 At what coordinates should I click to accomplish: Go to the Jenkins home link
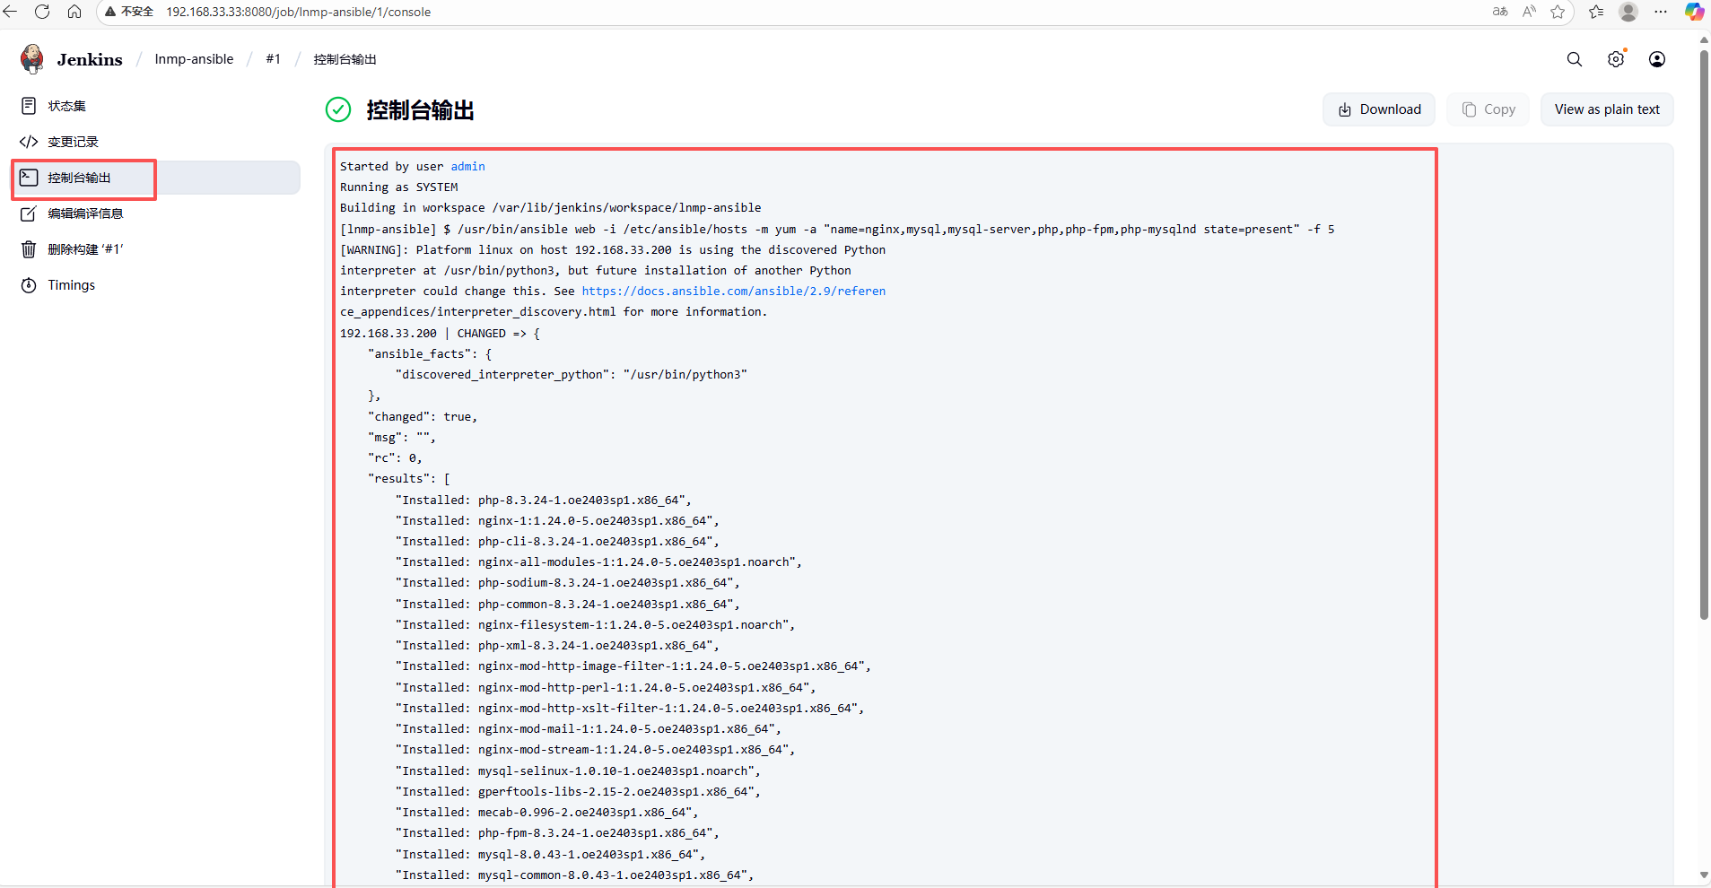click(90, 59)
